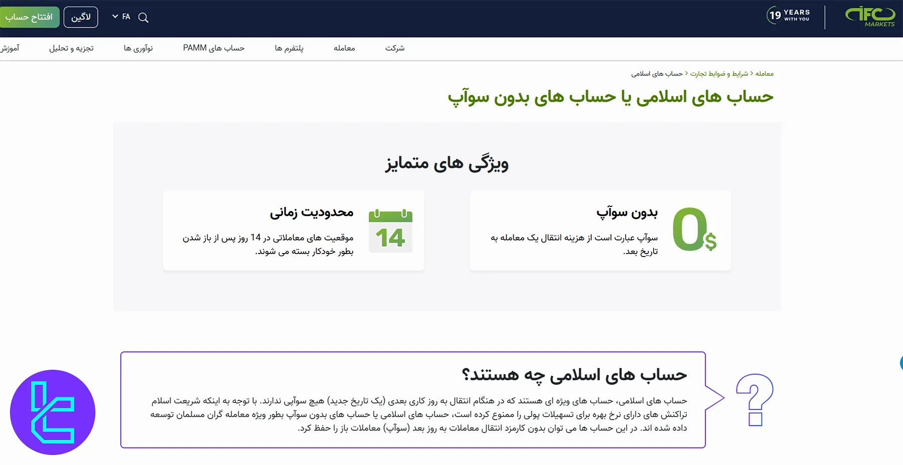The width and height of the screenshot is (903, 465).
Task: Open the معامله menu item
Action: pyautogui.click(x=345, y=48)
